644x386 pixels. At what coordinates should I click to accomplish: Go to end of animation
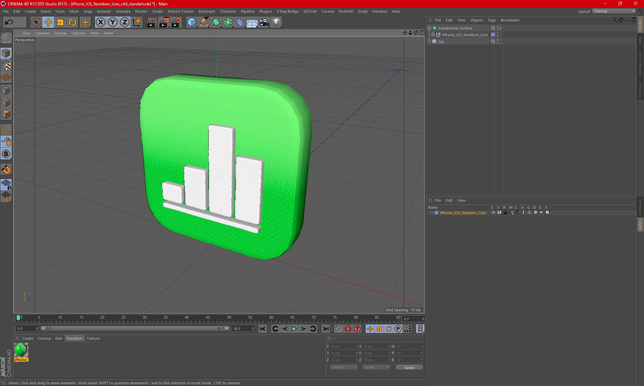[326, 329]
